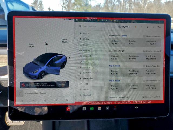This screenshot has width=173, height=130.
Task: Open the theater video app icon
Action: tap(107, 108)
